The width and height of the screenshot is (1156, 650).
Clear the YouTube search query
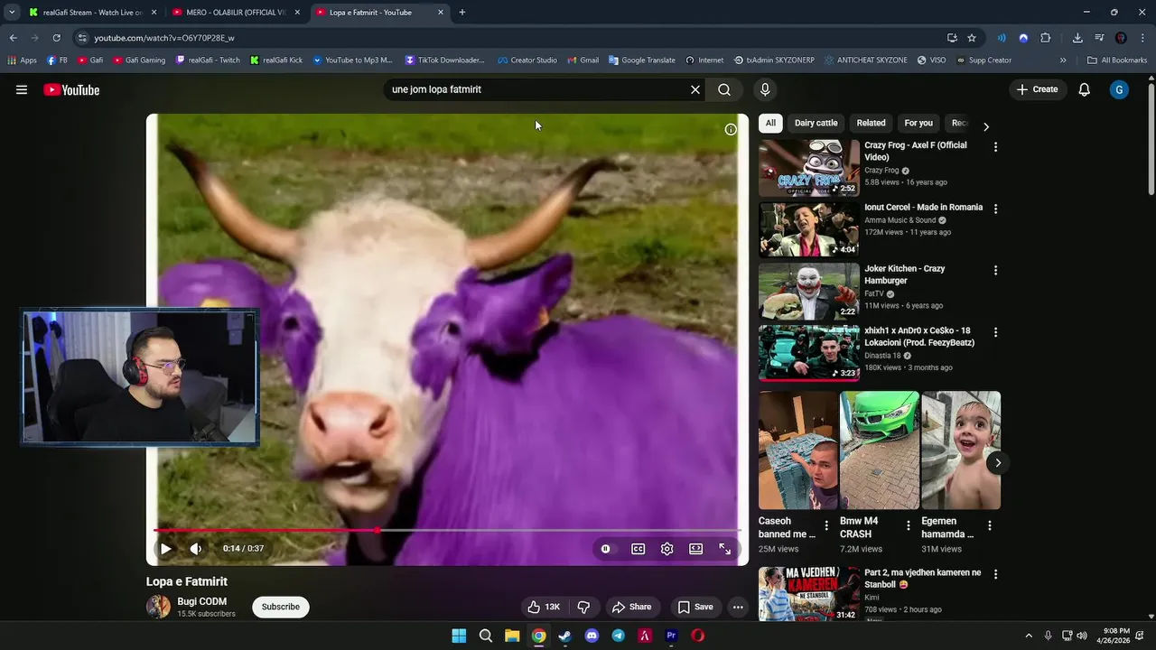point(695,89)
